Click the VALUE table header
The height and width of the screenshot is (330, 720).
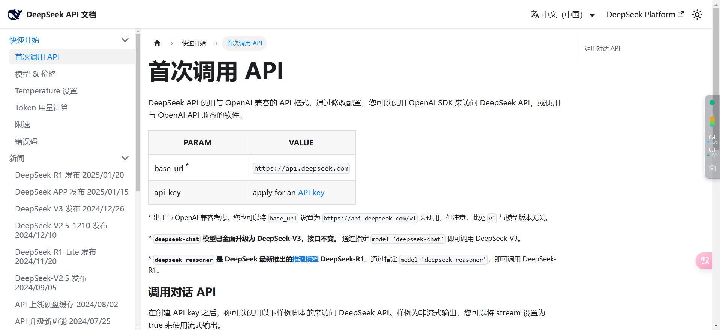tap(301, 143)
